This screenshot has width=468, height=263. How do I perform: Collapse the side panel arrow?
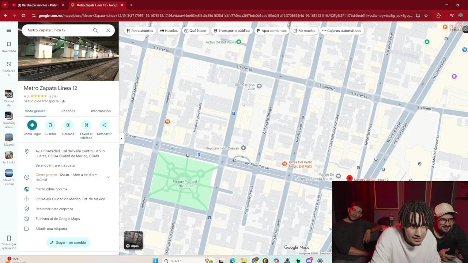point(121,138)
